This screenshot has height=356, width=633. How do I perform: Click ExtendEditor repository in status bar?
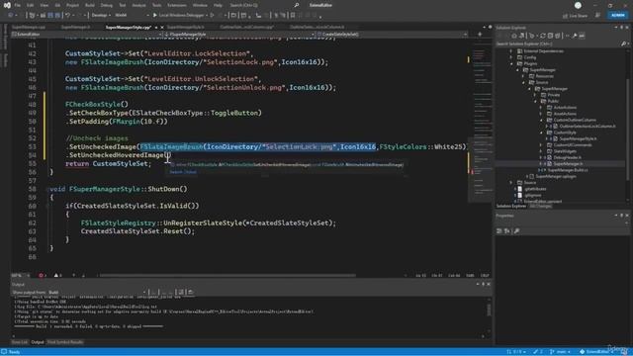point(595,352)
